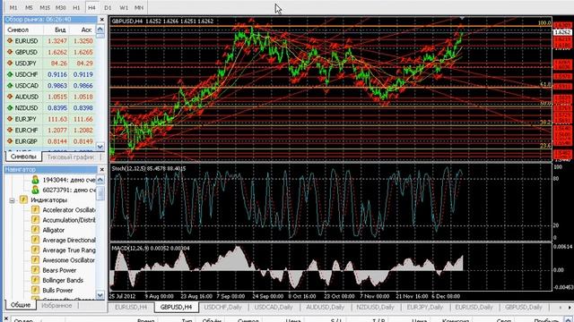Select the M5 timeframe button
574x322 pixels.
(29, 7)
